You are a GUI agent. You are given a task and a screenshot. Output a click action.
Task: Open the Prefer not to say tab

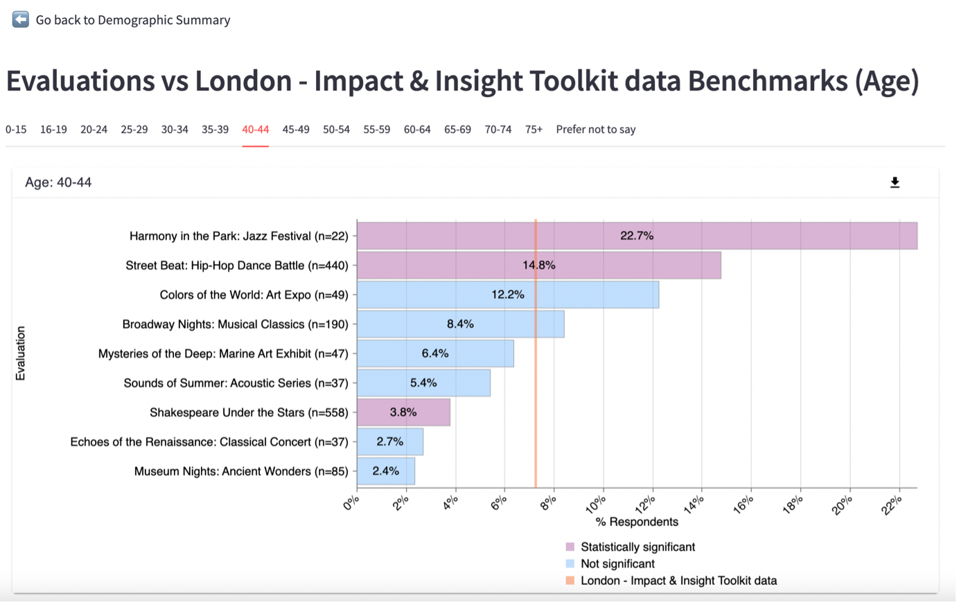(x=595, y=130)
